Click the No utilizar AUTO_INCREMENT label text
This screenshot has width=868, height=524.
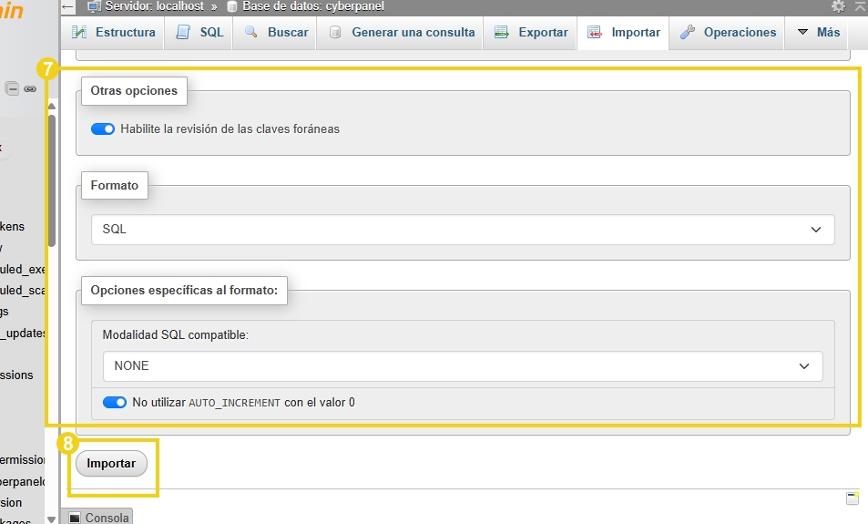click(243, 403)
